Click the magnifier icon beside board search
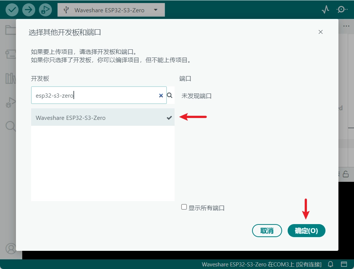 point(170,95)
